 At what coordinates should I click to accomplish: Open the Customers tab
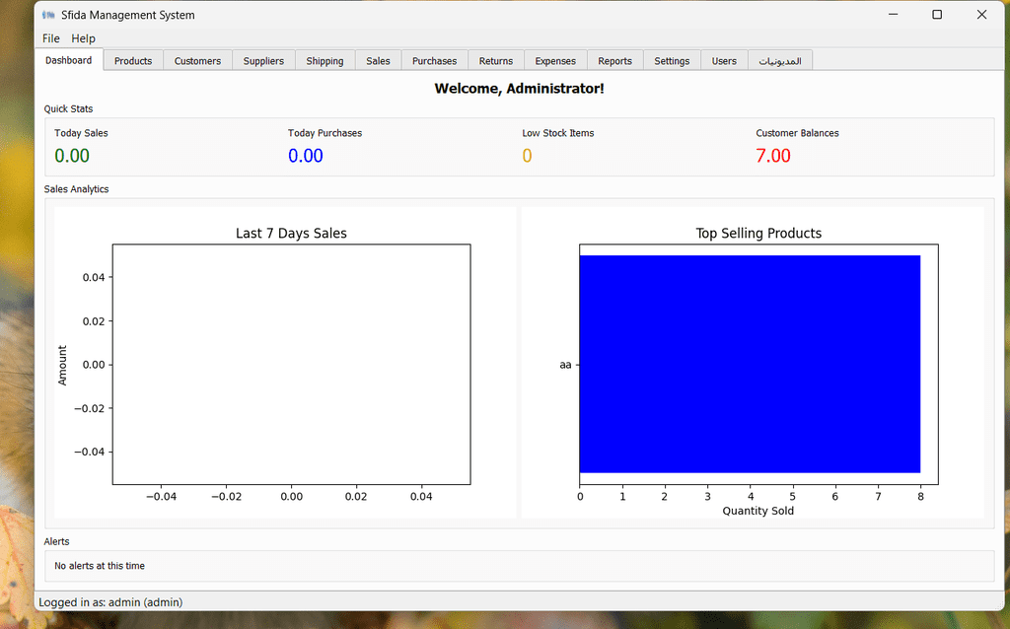197,61
